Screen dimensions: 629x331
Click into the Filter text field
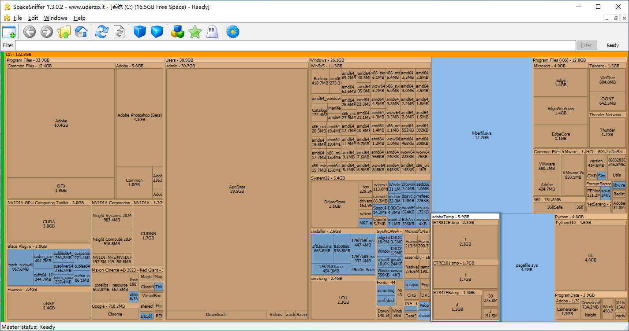296,45
